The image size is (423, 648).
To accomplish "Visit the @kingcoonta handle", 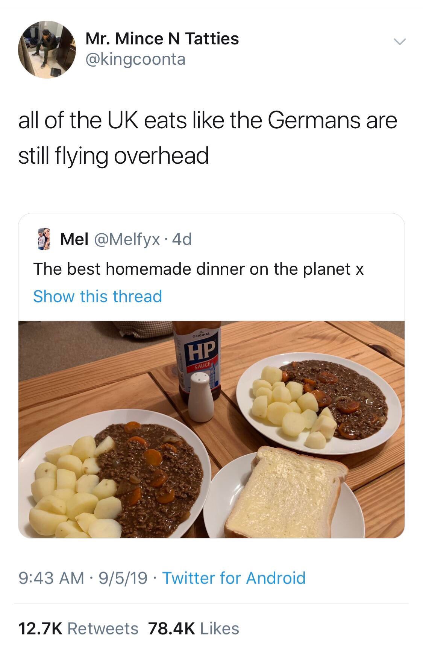I will (135, 59).
